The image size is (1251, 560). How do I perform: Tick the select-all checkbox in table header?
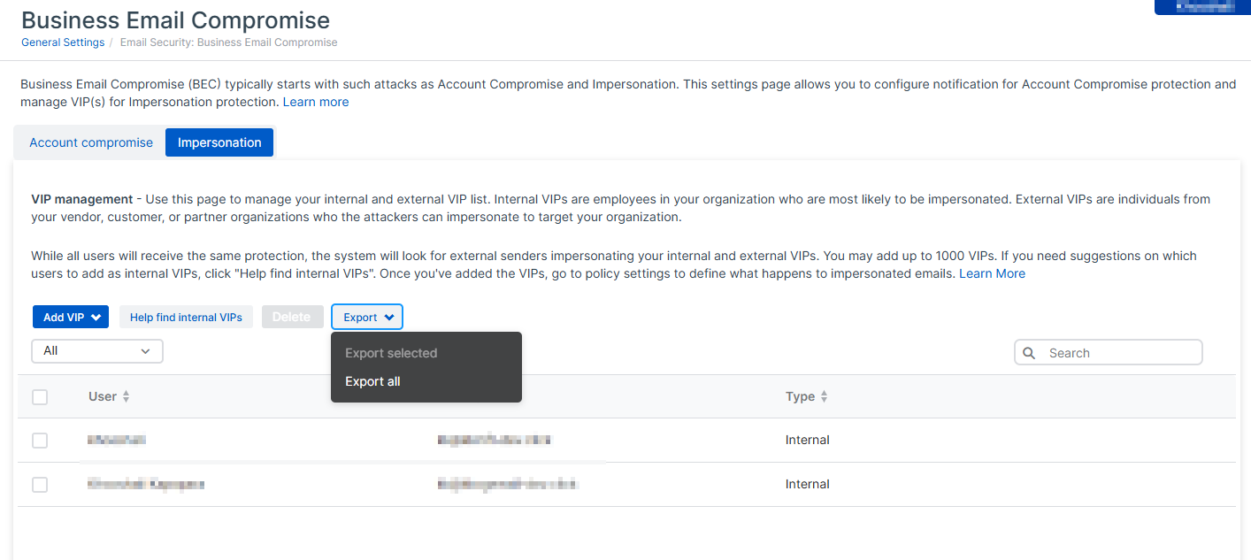pos(40,397)
